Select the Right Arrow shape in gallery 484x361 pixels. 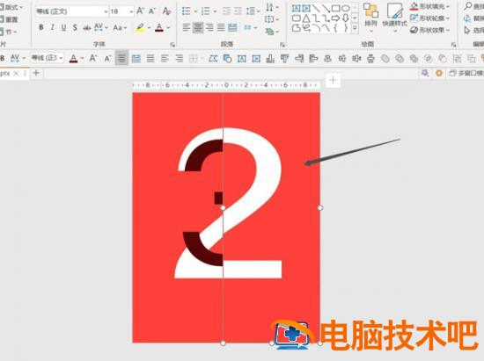336,18
